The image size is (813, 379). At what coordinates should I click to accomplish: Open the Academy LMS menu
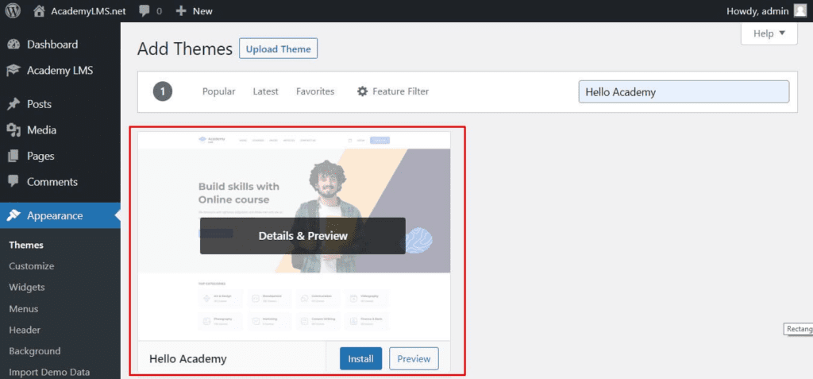click(x=60, y=71)
